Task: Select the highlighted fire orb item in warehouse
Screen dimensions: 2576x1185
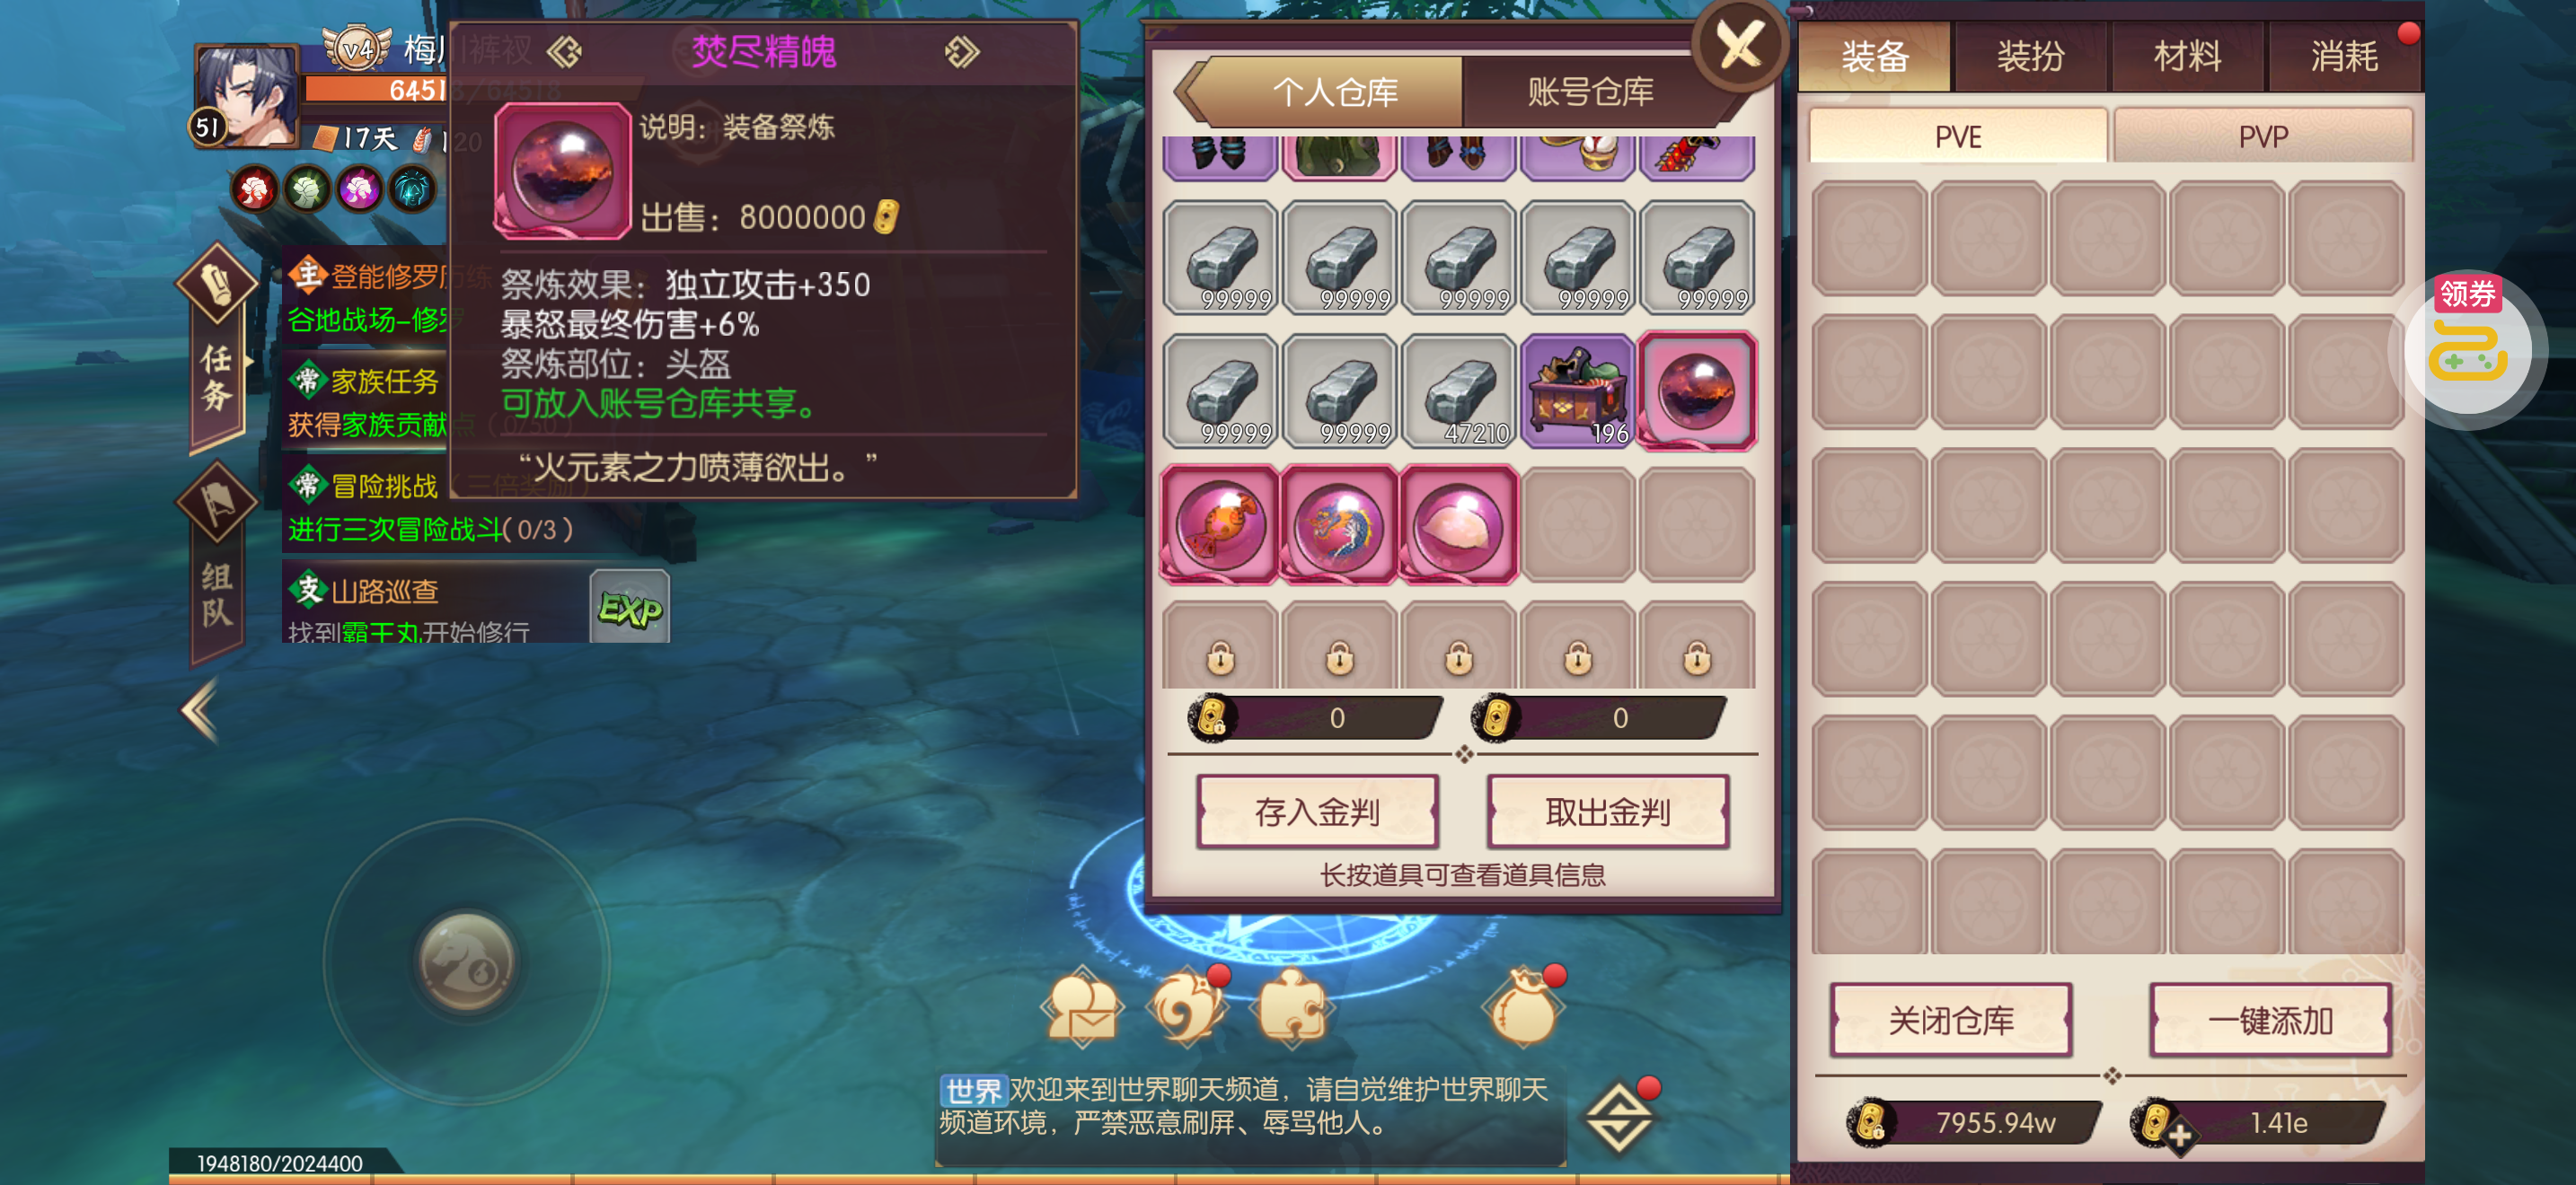Action: (x=1697, y=391)
